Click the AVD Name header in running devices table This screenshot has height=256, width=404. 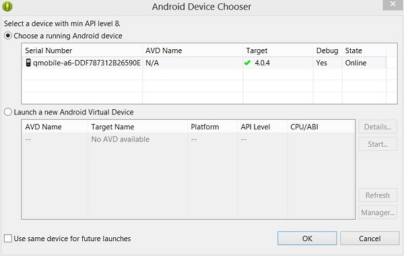193,51
